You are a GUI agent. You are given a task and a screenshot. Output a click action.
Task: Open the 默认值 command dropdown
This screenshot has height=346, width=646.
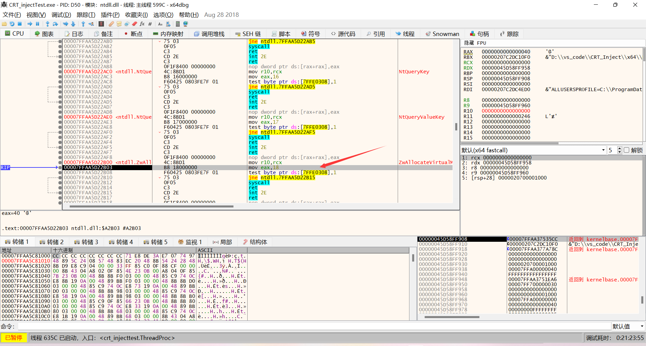pos(628,326)
